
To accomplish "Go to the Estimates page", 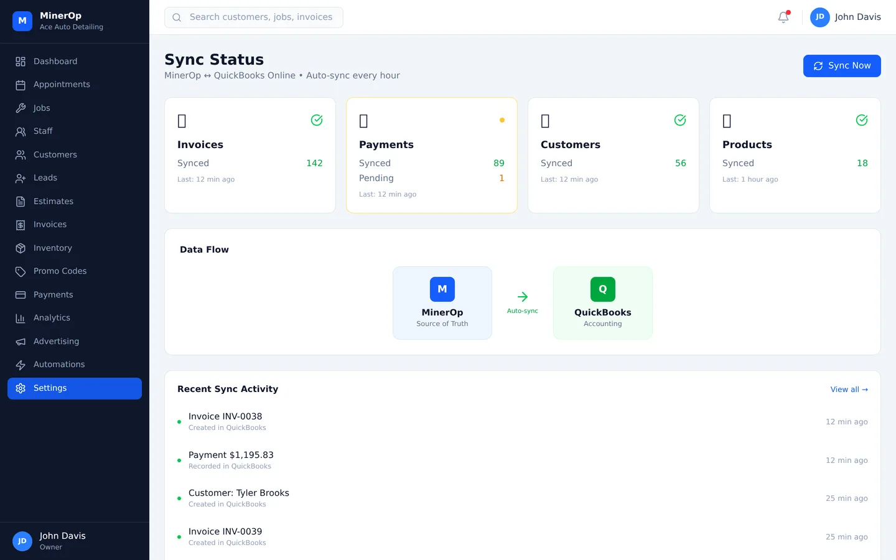I will click(53, 202).
